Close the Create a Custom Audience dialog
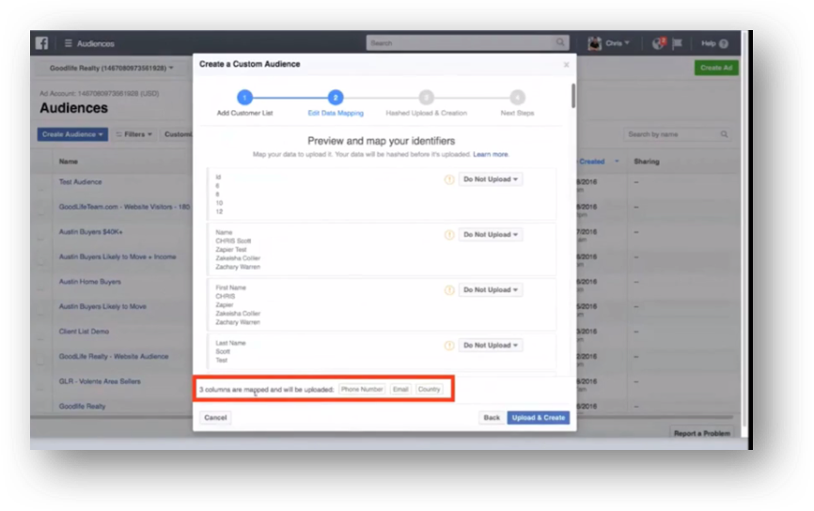Screen dimensions: 814x511 pyautogui.click(x=567, y=64)
